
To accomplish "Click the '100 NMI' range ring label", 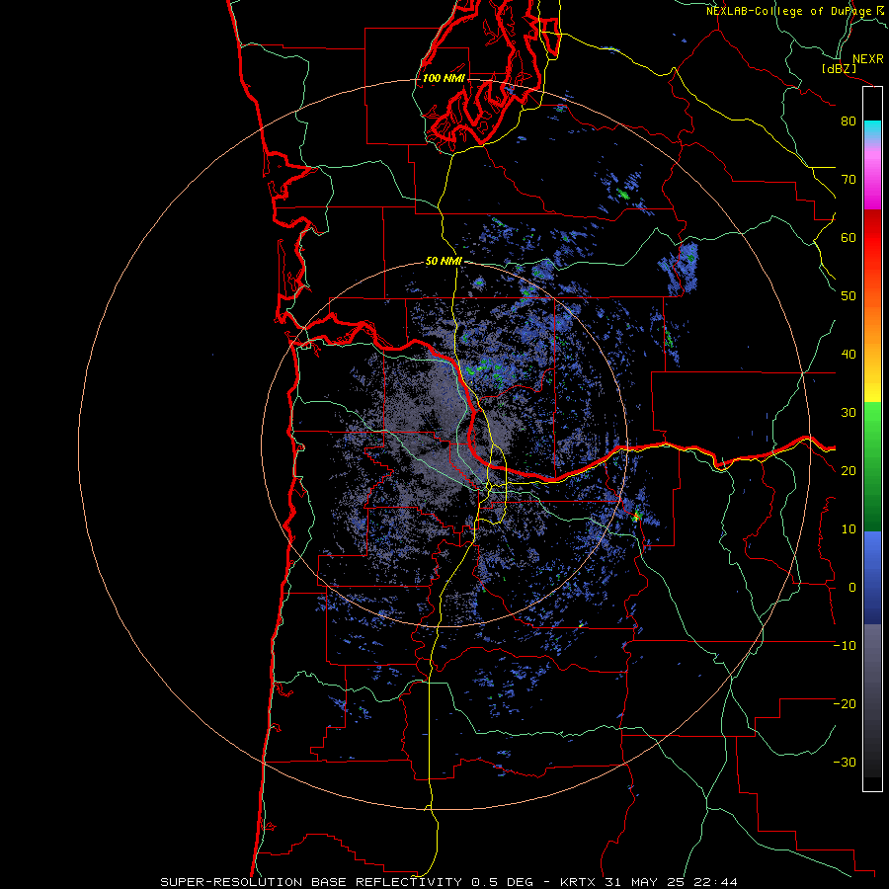I will (444, 78).
